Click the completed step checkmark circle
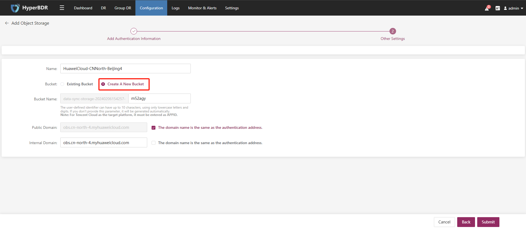This screenshot has height=230, width=526. click(x=134, y=31)
